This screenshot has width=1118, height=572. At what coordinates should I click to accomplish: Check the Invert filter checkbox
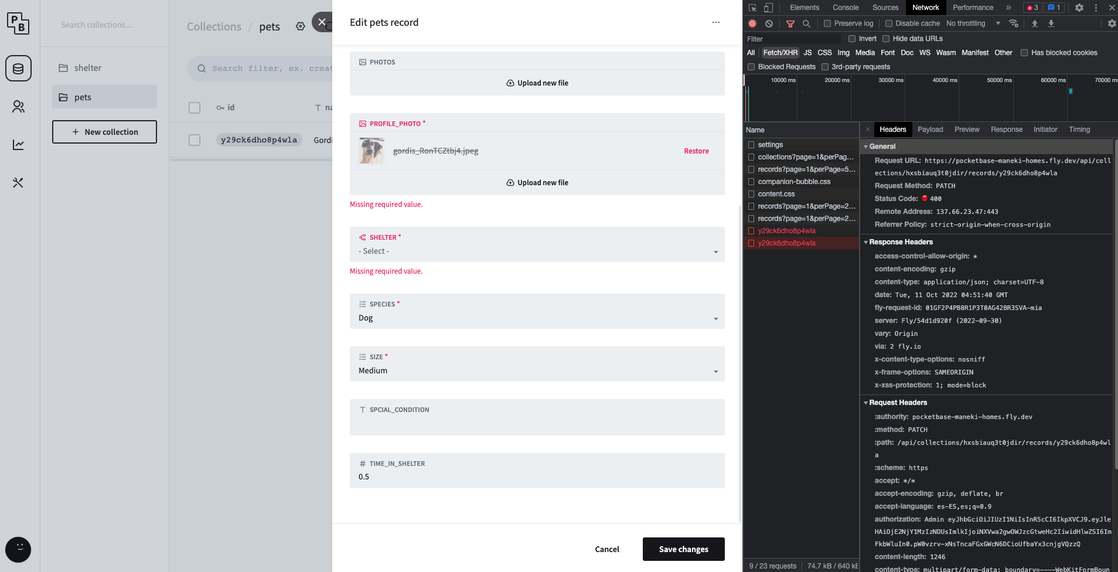852,39
